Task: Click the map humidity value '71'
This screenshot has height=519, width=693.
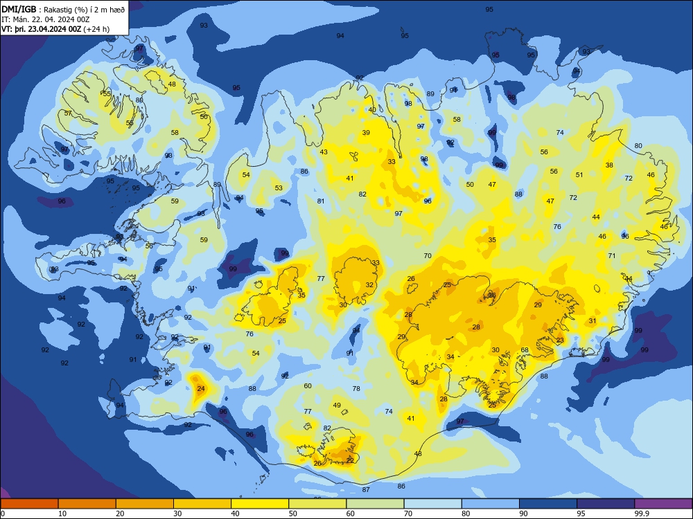Action: [612, 256]
